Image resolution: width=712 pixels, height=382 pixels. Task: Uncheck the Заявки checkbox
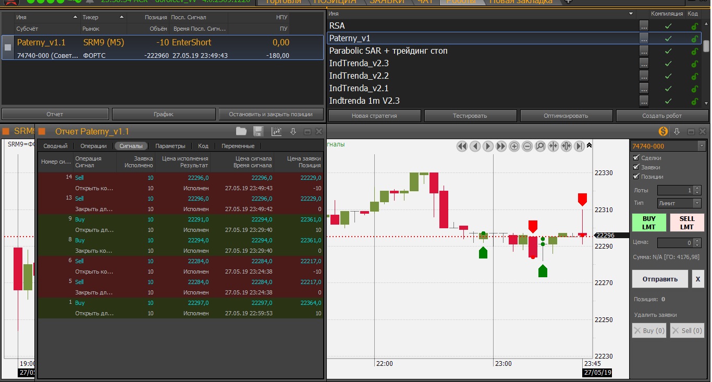[x=635, y=167]
